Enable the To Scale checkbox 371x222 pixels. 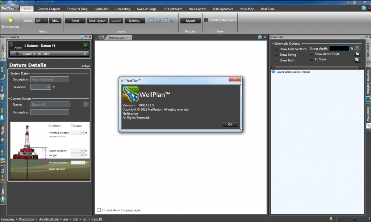(x=312, y=59)
